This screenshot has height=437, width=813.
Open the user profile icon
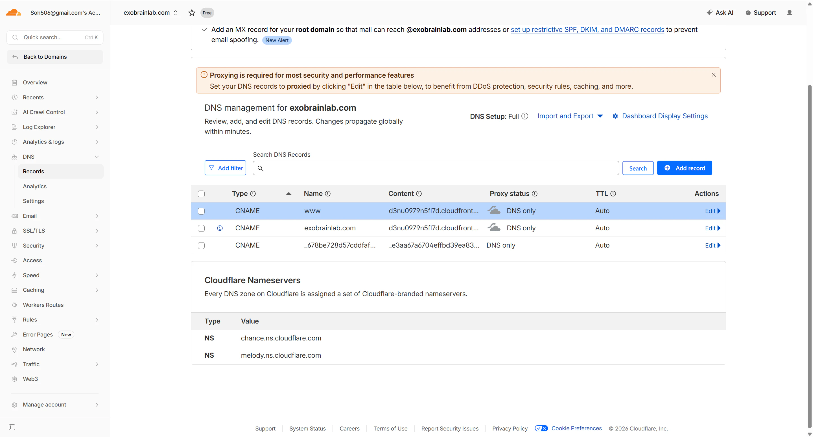point(789,13)
